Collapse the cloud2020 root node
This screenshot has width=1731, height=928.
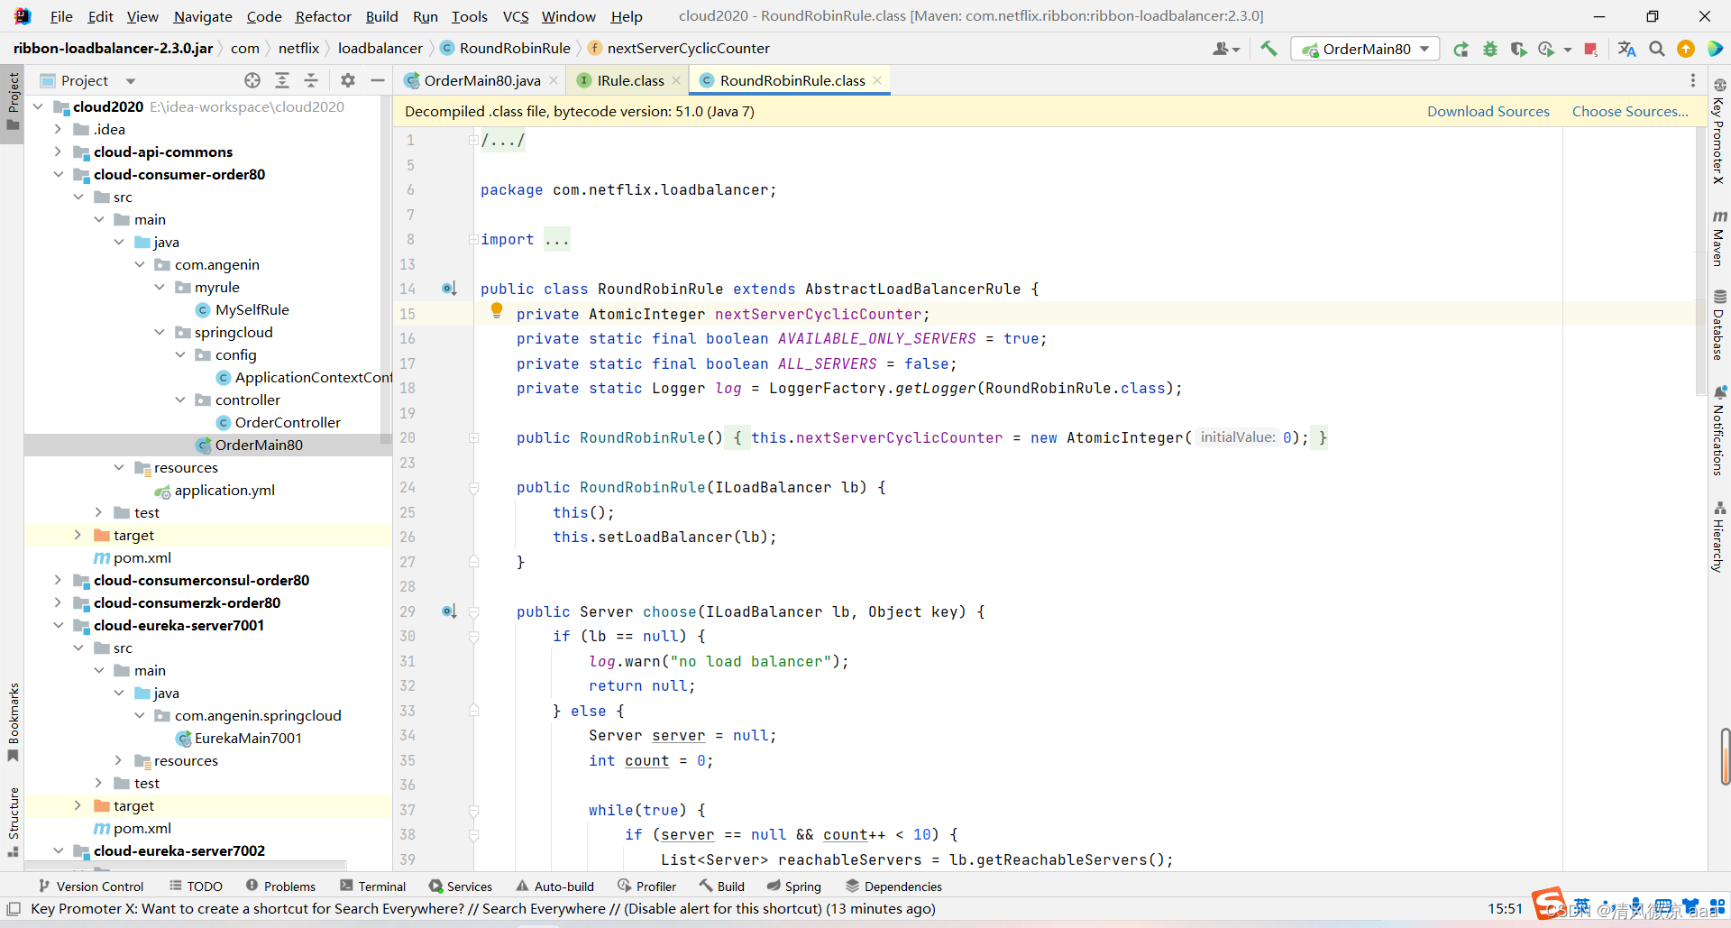click(x=38, y=106)
